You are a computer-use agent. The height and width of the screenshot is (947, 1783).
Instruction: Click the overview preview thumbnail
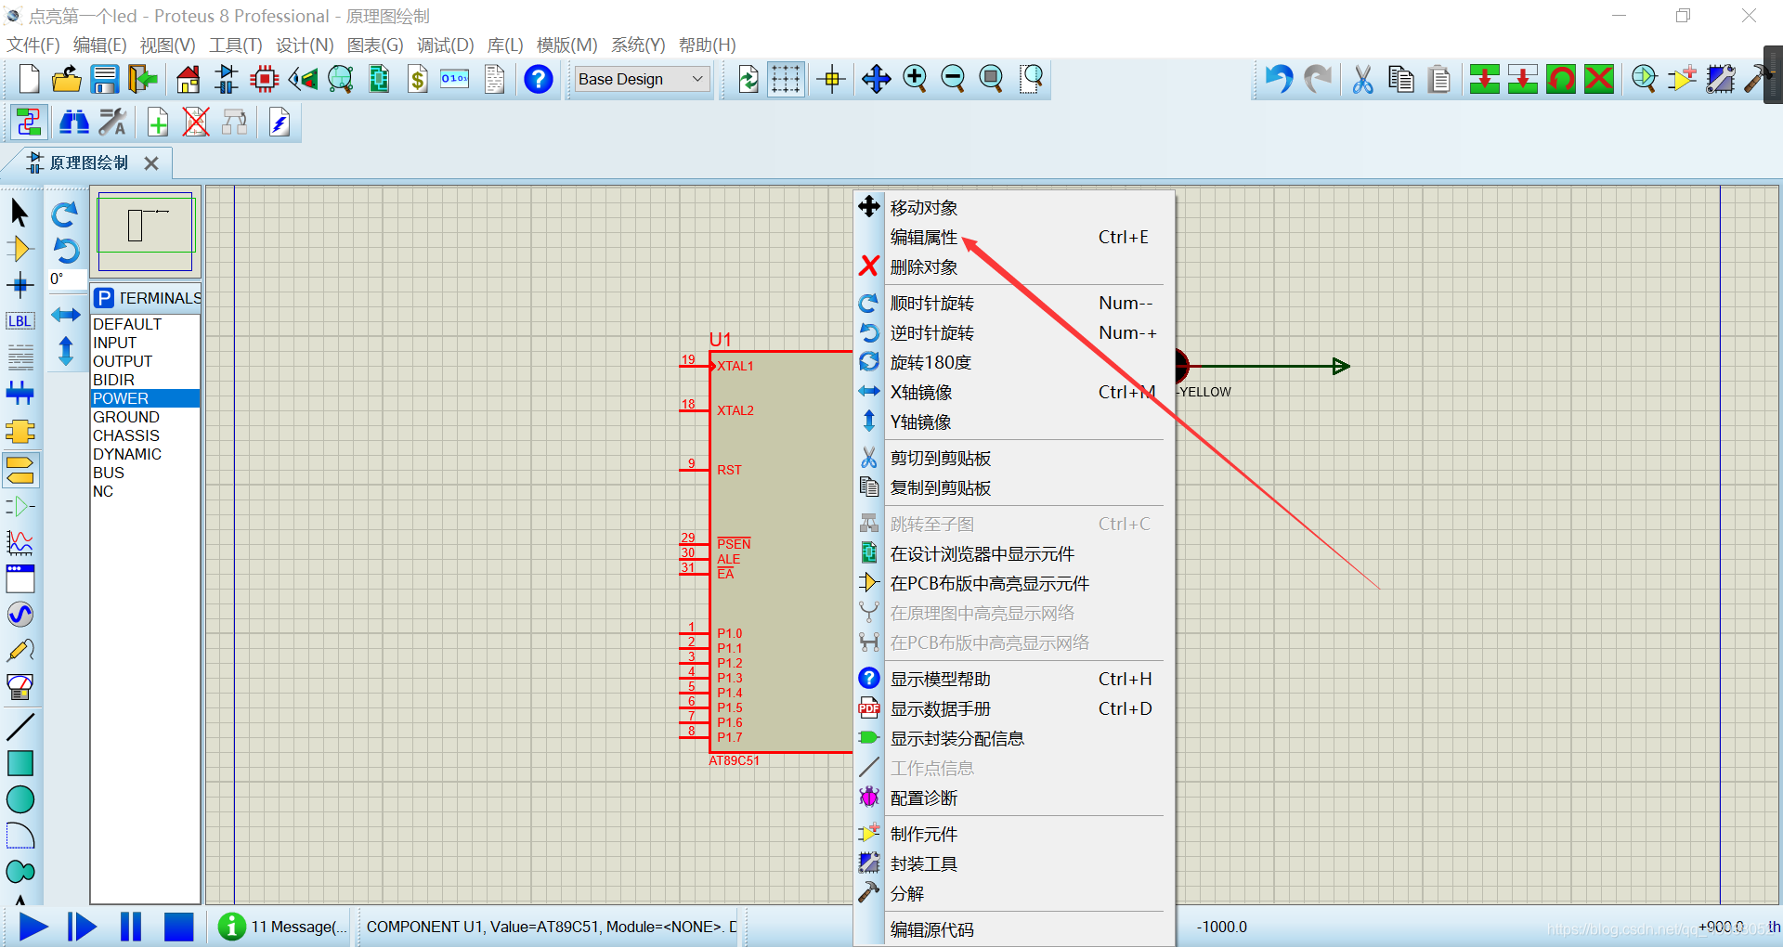coord(146,231)
